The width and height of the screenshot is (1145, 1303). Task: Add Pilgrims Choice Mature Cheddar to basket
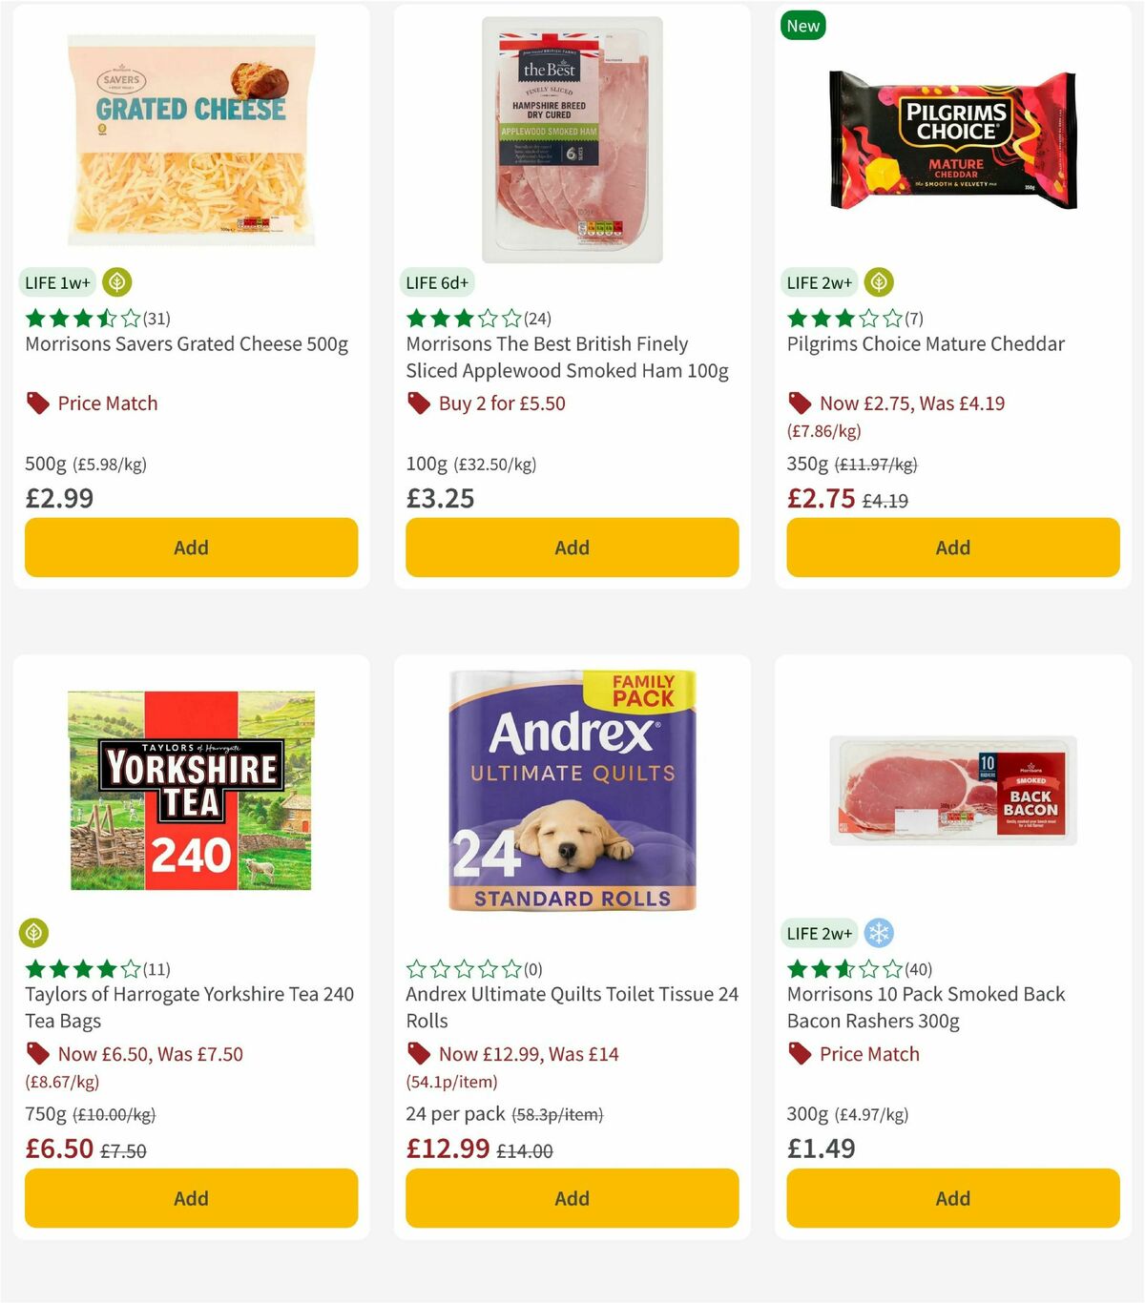point(952,548)
